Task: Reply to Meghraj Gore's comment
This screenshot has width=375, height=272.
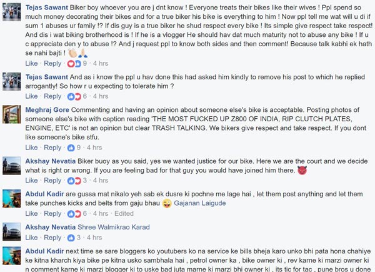Action: (52, 148)
